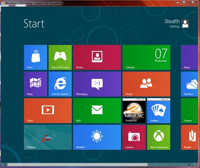The width and height of the screenshot is (200, 168).
Task: Minimize the VirtualBox window
Action: pos(178,2)
